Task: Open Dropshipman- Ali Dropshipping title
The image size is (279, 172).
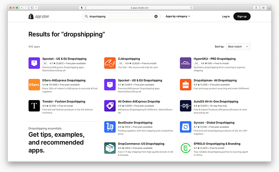Action: (215, 80)
